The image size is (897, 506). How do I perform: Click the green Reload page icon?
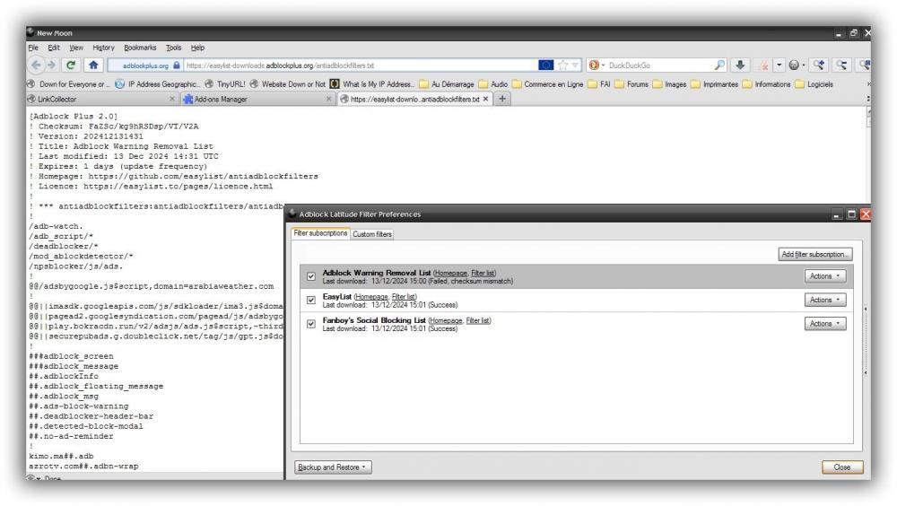click(x=72, y=65)
